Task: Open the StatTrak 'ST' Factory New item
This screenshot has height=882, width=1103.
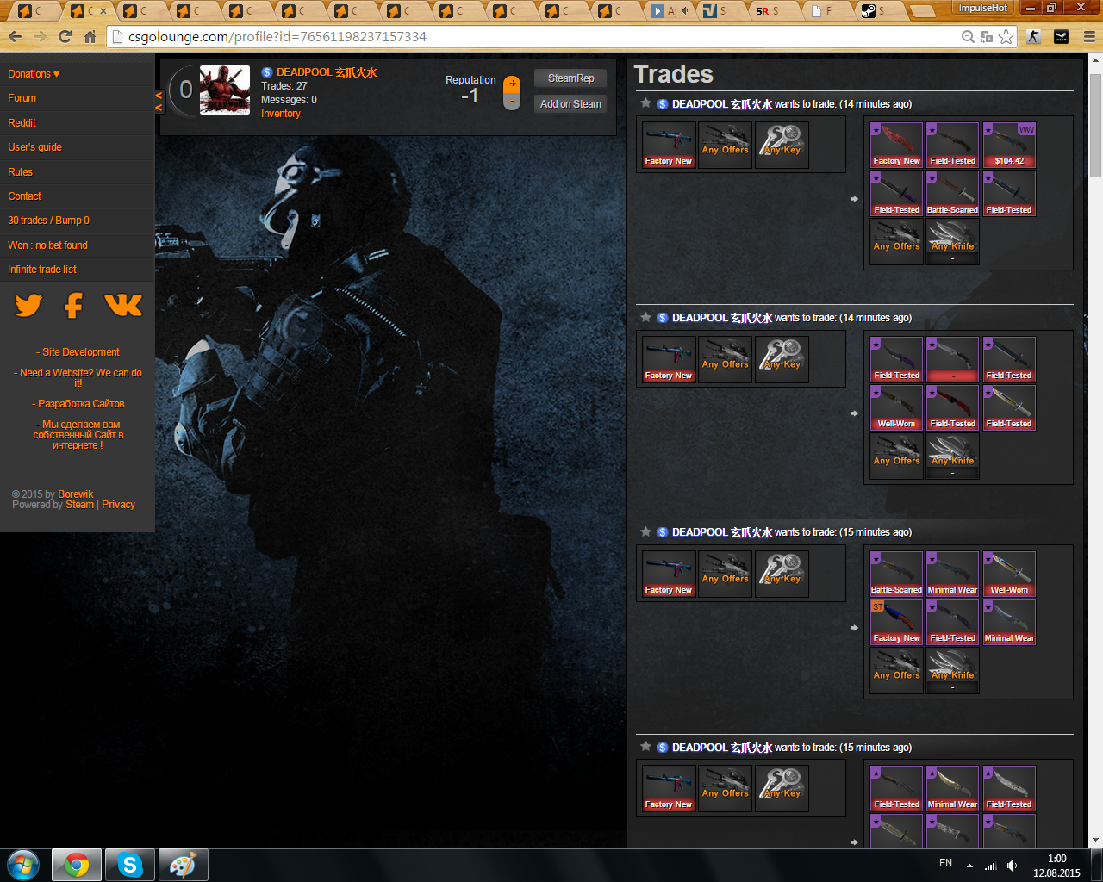Action: (897, 622)
